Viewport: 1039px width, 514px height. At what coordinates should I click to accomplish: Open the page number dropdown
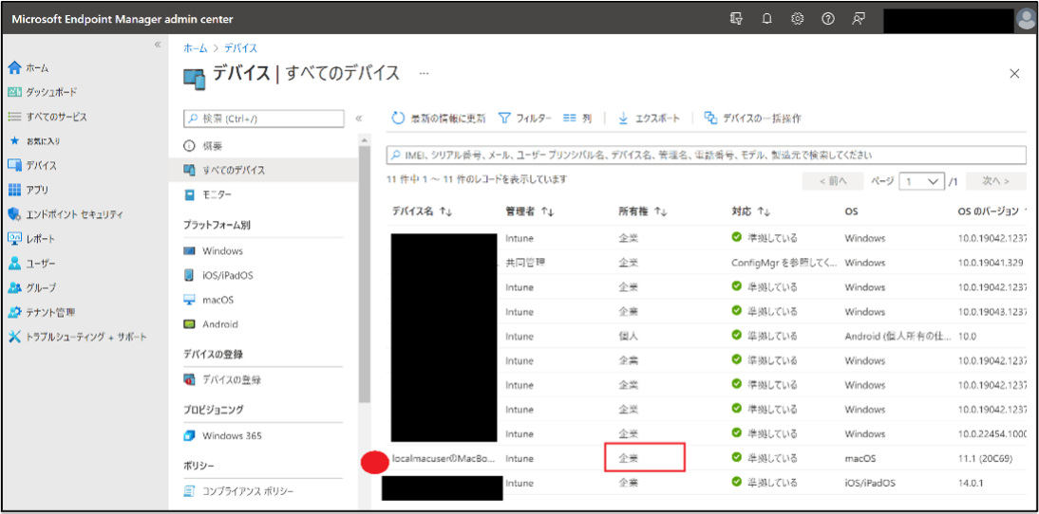pyautogui.click(x=921, y=180)
